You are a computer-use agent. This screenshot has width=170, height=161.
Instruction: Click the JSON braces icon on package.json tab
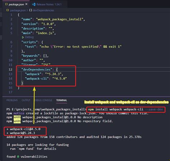pyautogui.click(x=6, y=4)
